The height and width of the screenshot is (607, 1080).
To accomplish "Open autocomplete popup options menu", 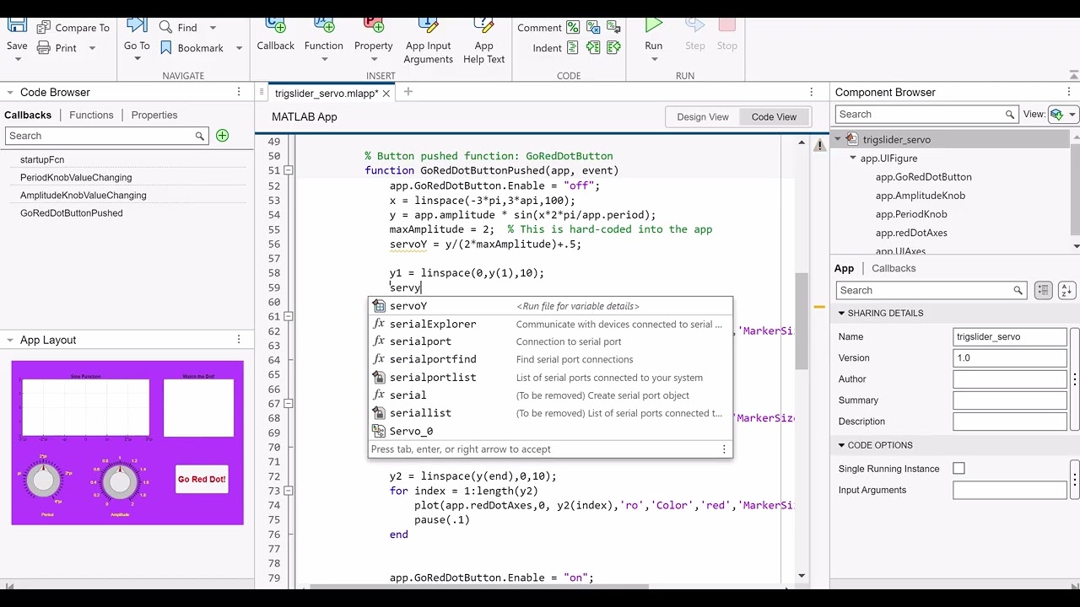I will tap(724, 449).
